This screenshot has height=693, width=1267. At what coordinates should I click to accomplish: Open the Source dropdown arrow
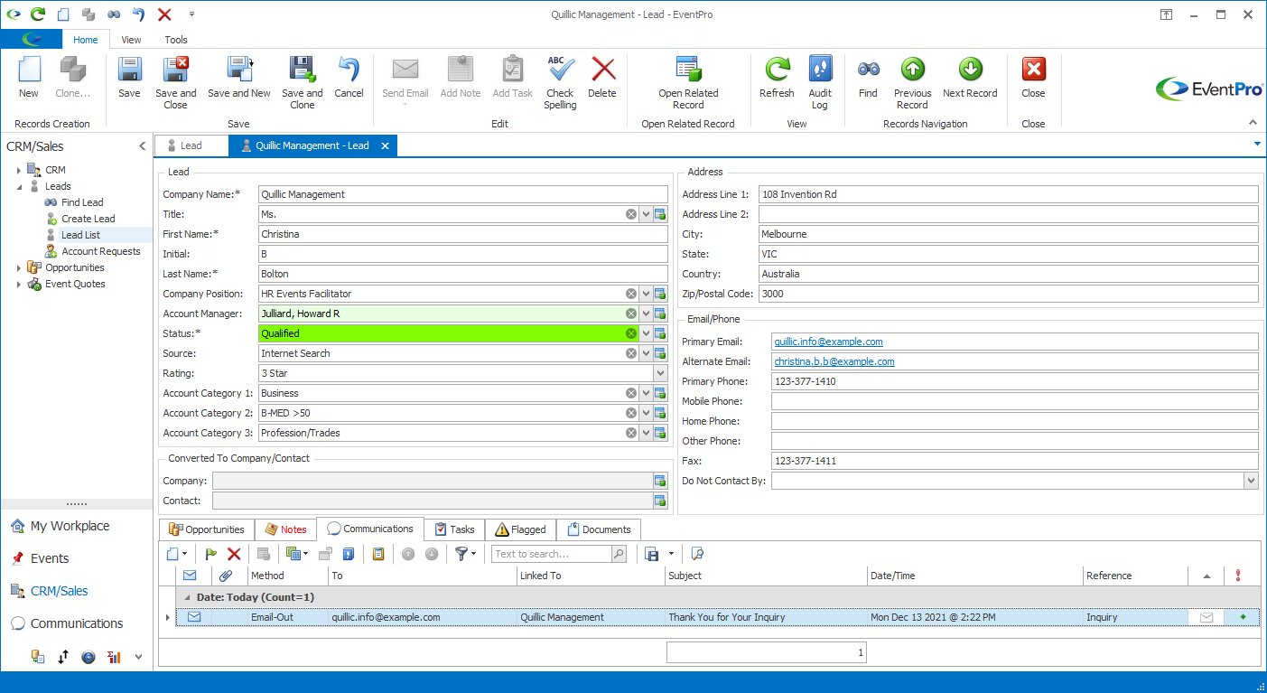point(646,353)
